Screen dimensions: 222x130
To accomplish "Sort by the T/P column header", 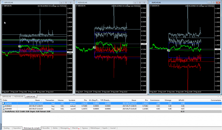I will click(105, 100).
